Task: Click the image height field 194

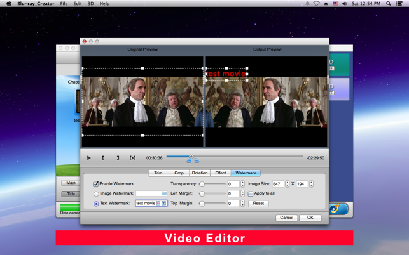Action: pyautogui.click(x=302, y=184)
